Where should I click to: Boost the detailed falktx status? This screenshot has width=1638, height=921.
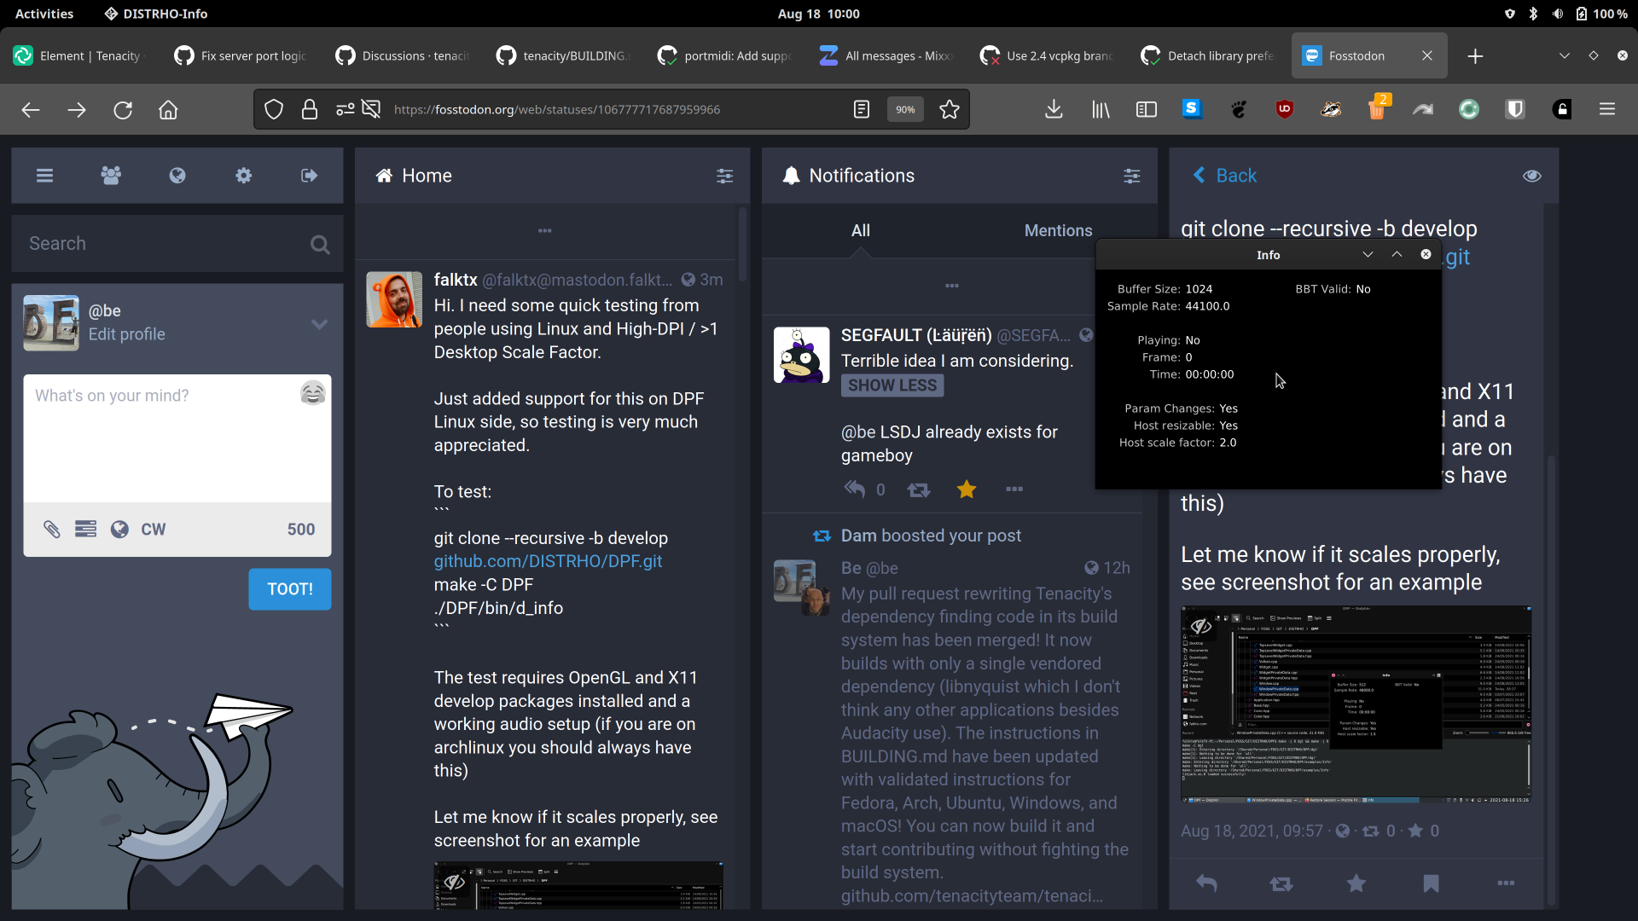pyautogui.click(x=1281, y=884)
